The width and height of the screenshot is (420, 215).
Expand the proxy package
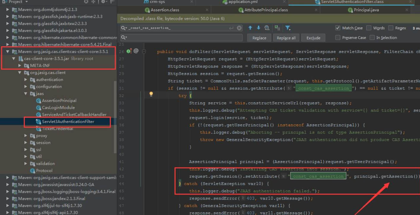pyautogui.click(x=26, y=136)
